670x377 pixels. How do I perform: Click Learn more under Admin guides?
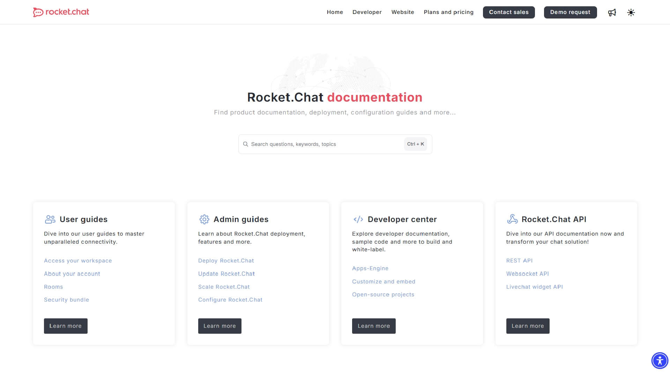pos(220,326)
